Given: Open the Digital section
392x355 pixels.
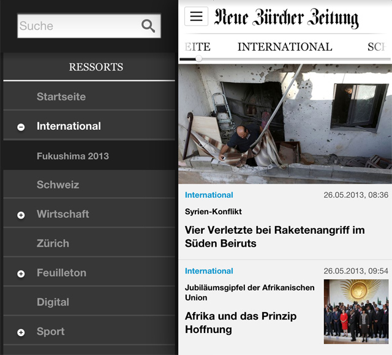Looking at the screenshot, I should click(89, 302).
